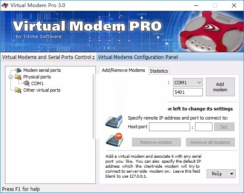Viewport: 244px width, 193px height.
Task: Select the Modem serial ports icon
Action: tap(18, 70)
